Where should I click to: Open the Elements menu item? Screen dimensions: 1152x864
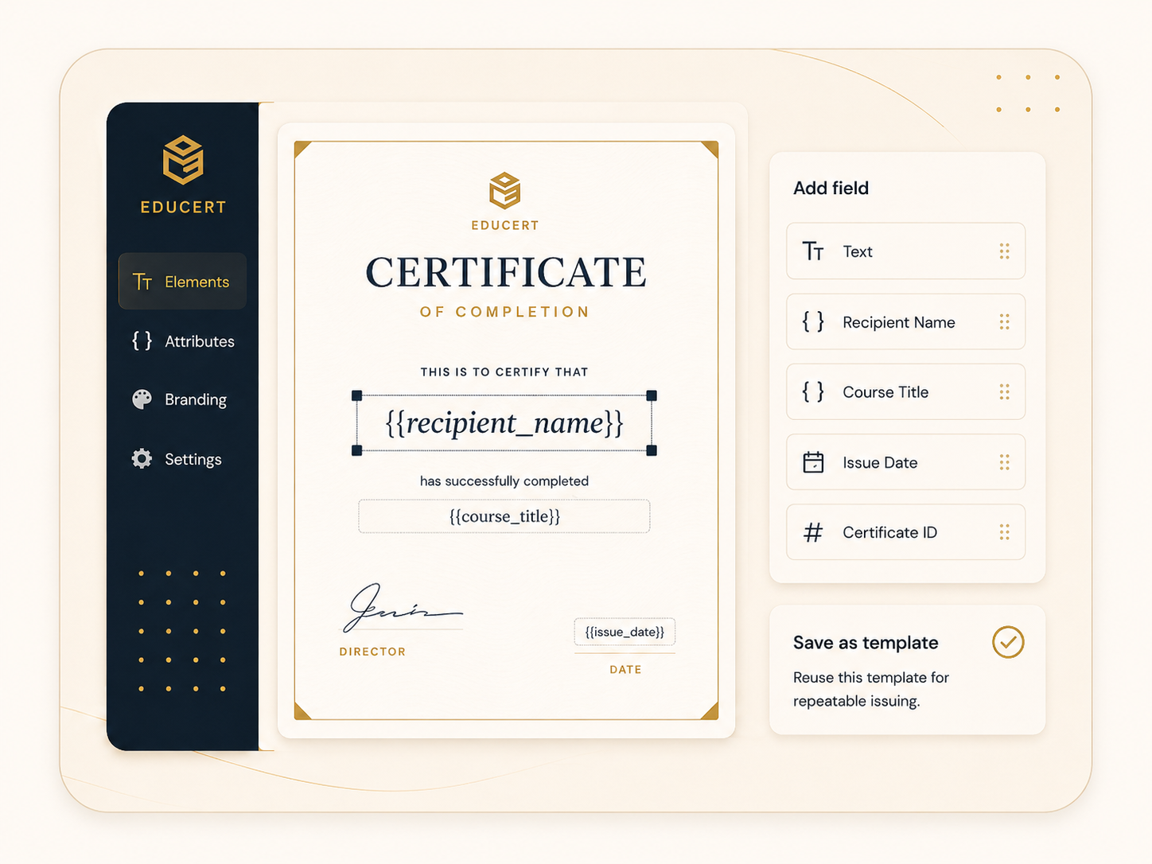click(182, 281)
